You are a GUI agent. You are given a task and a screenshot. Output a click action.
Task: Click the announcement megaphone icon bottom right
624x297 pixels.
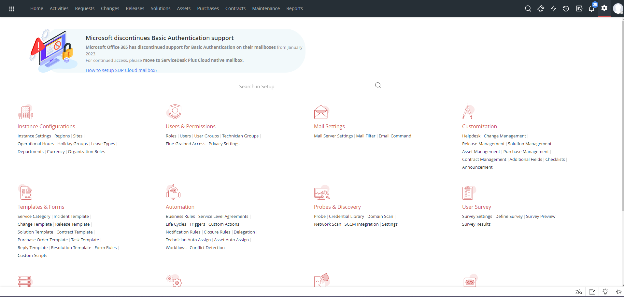point(618,292)
